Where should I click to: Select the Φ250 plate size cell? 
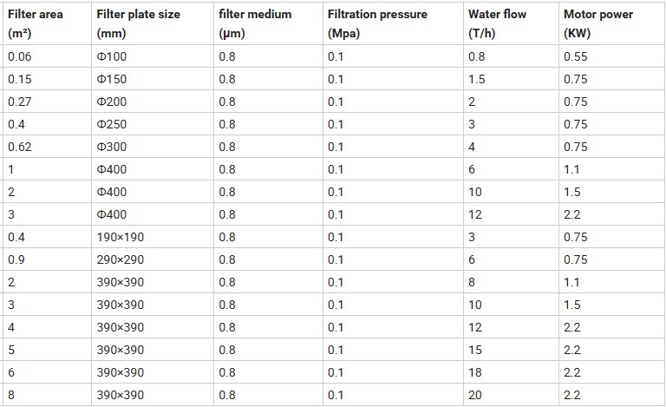point(112,124)
